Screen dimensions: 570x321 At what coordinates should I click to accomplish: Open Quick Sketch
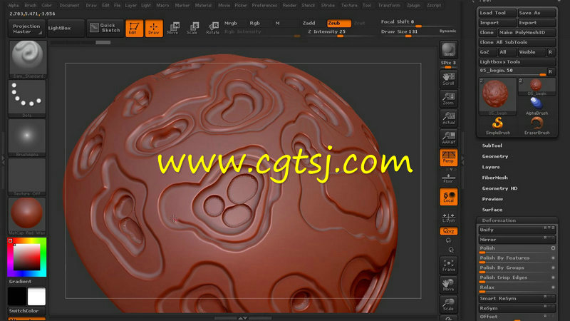105,28
